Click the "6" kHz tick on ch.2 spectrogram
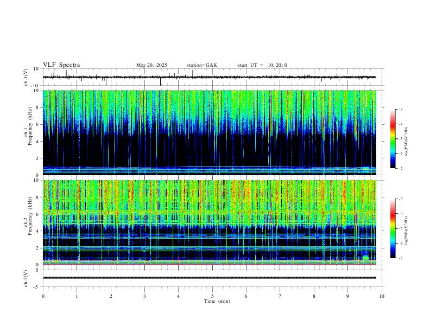The width and height of the screenshot is (430, 332). point(38,214)
